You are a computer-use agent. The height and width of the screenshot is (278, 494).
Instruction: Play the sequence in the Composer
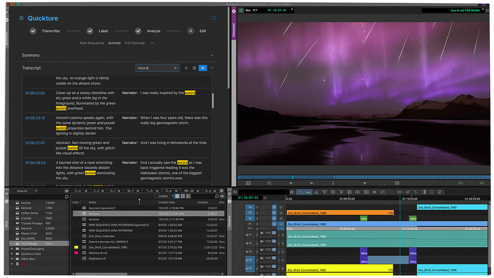click(365, 183)
